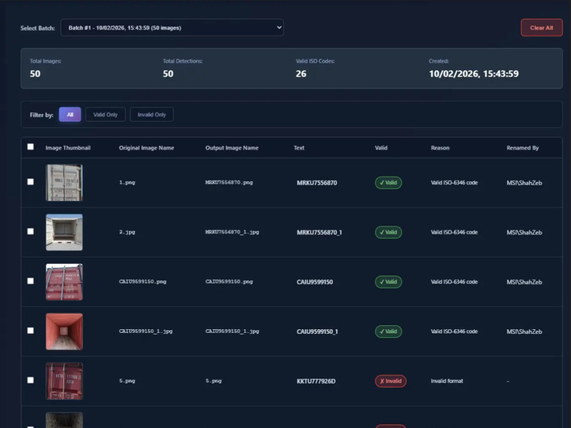The image size is (571, 428).
Task: Click the Reason column header
Action: click(440, 148)
